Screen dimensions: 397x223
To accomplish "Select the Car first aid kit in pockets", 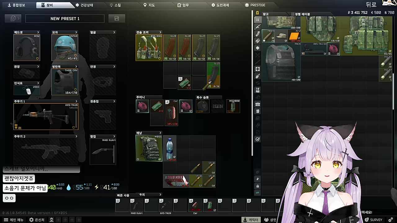I will pyautogui.click(x=171, y=113).
